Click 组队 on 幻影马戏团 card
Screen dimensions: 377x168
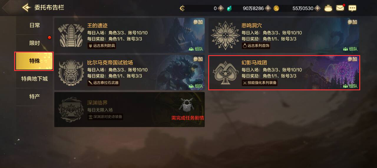pyautogui.click(x=350, y=86)
